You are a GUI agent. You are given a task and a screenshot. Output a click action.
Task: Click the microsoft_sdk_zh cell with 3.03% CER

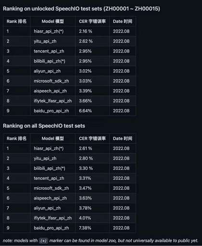[51, 81]
